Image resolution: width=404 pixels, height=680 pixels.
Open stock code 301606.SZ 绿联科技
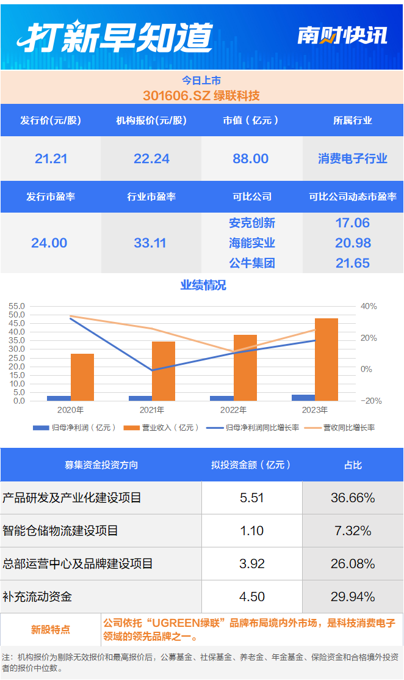(201, 95)
